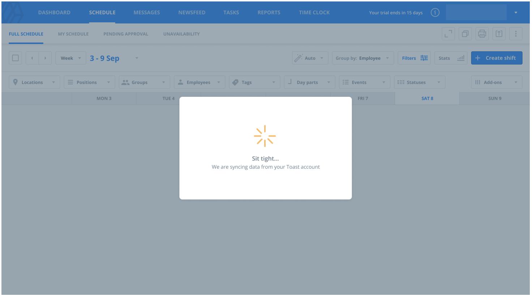The image size is (532, 297).
Task: Click the trial info circle icon
Action: point(435,12)
